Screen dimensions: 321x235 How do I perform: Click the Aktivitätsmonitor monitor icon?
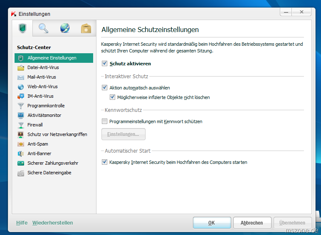coord(21,115)
